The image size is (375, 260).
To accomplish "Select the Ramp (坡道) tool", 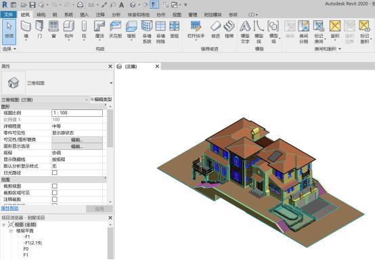I will [215, 30].
